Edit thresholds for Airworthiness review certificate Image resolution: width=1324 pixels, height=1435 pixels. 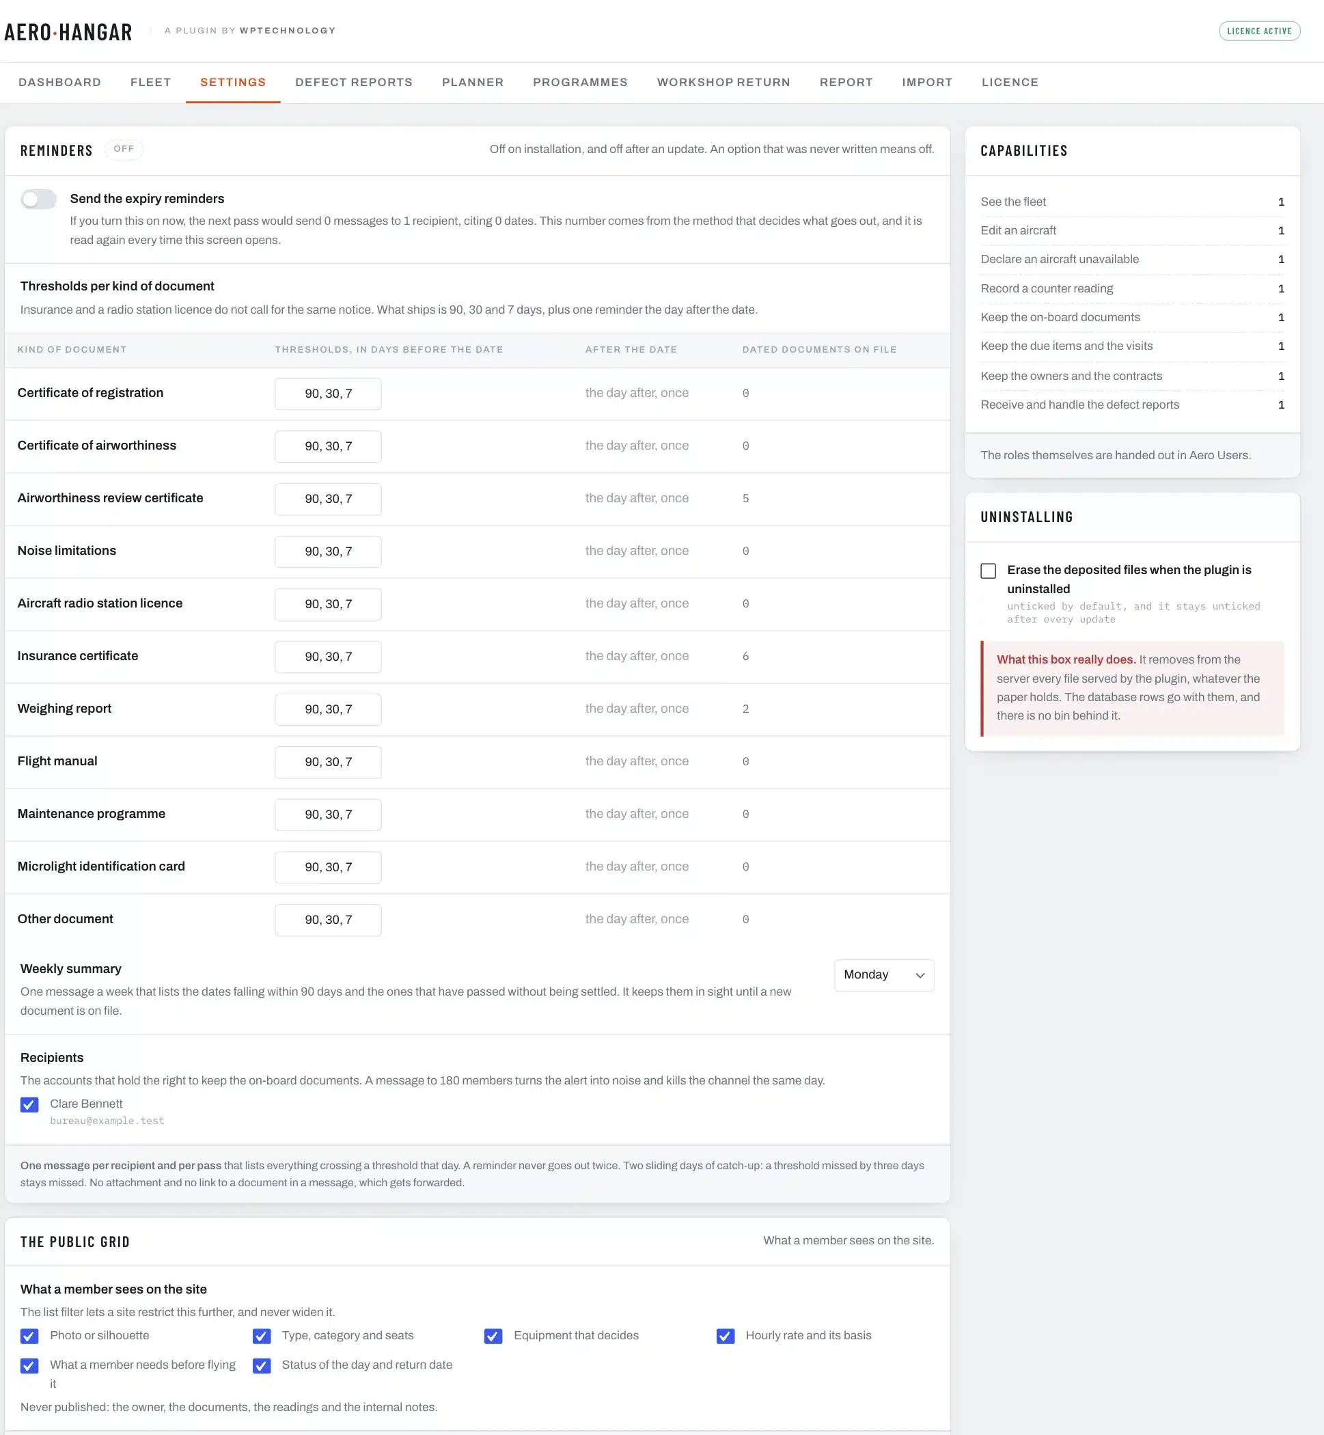tap(328, 499)
